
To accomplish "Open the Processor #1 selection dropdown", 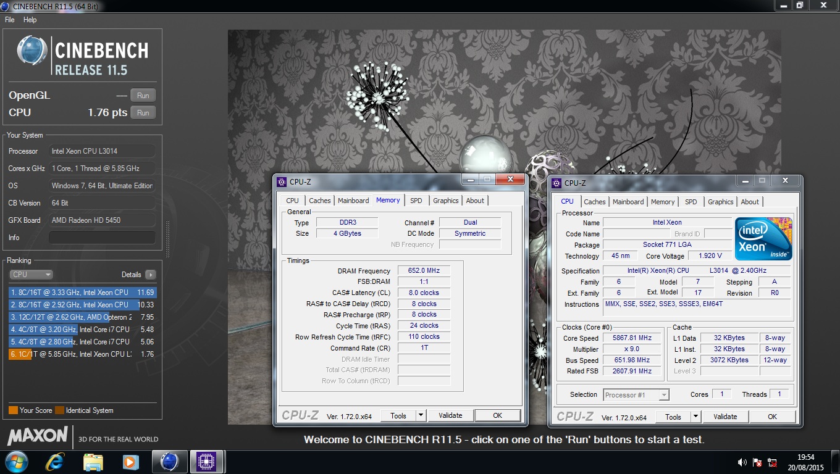I will (636, 395).
